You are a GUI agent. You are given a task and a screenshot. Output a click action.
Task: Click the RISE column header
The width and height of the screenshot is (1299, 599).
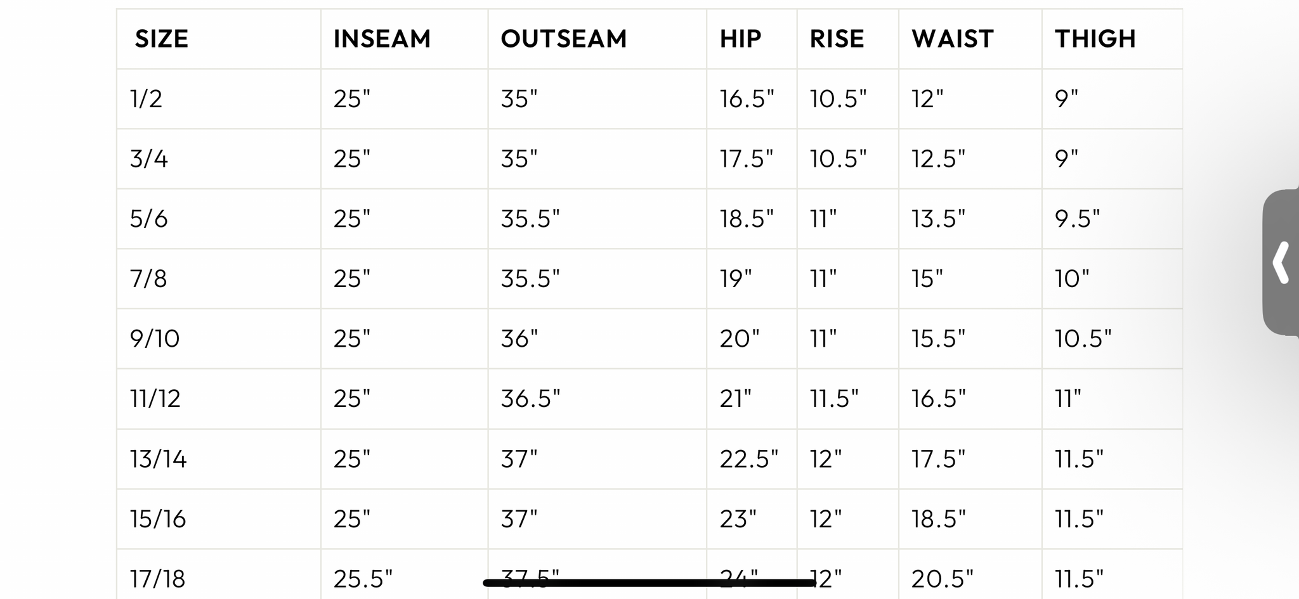coord(837,39)
